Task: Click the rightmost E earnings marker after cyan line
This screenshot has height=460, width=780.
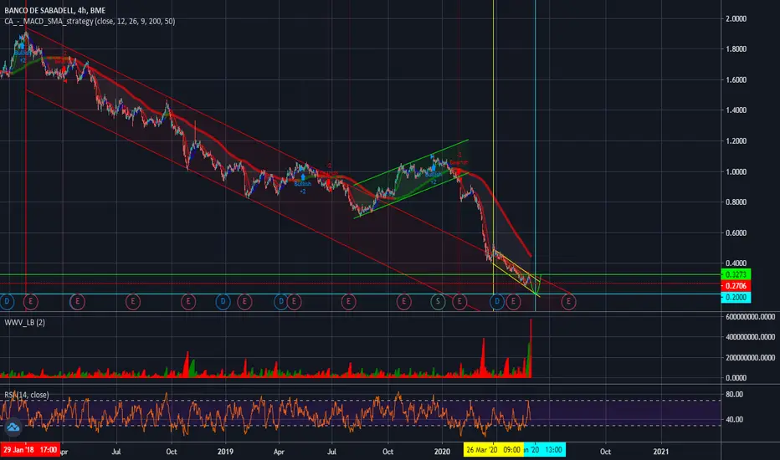Action: (x=568, y=301)
